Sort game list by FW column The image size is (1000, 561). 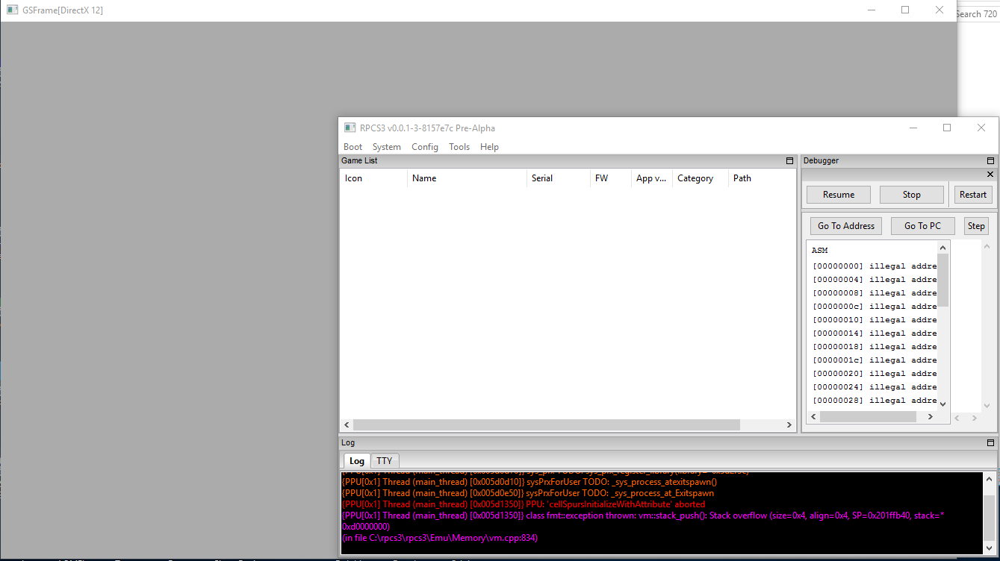(x=611, y=178)
